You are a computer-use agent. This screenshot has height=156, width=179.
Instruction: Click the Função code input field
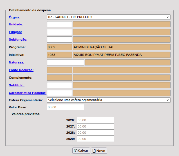tap(59, 32)
